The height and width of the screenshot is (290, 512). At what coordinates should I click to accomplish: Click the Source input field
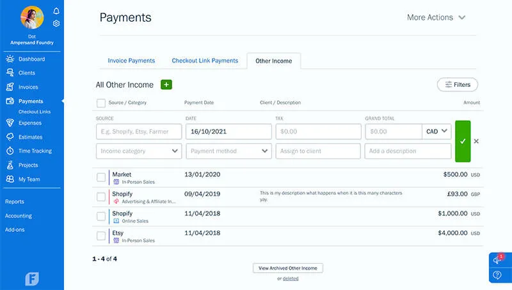point(139,132)
